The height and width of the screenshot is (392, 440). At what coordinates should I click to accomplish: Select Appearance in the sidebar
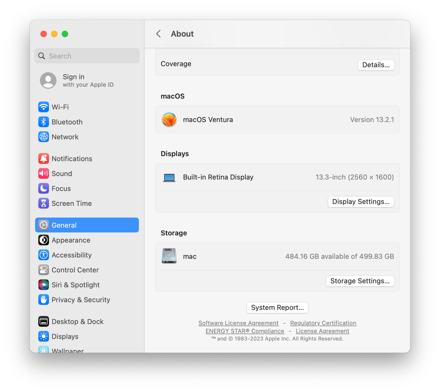coord(87,240)
